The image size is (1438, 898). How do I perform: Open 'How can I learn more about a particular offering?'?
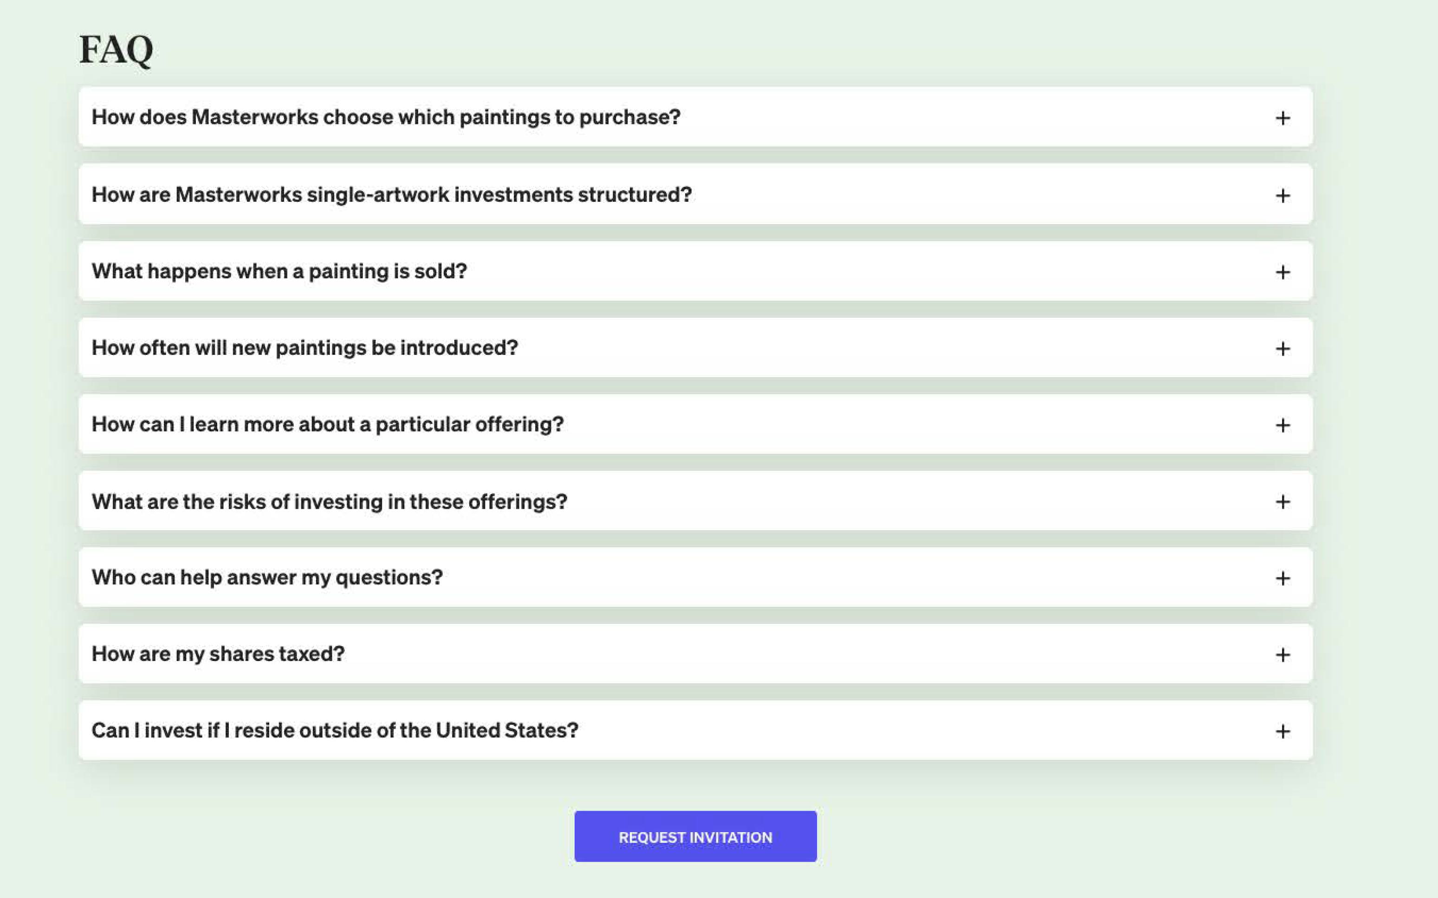[327, 425]
